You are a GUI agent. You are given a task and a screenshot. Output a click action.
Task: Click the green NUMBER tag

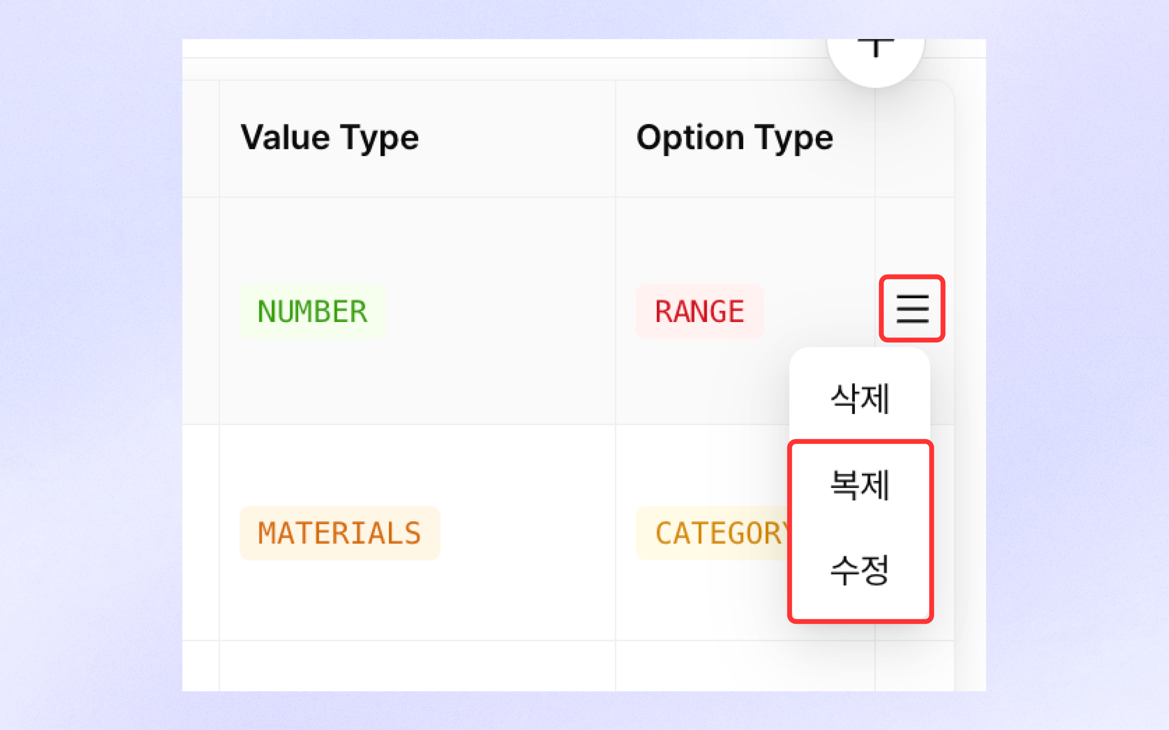[x=313, y=311]
